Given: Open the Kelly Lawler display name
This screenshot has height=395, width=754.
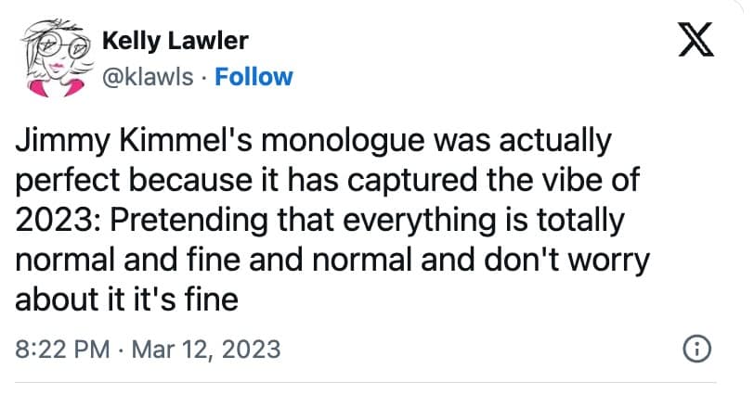Looking at the screenshot, I should [x=174, y=43].
